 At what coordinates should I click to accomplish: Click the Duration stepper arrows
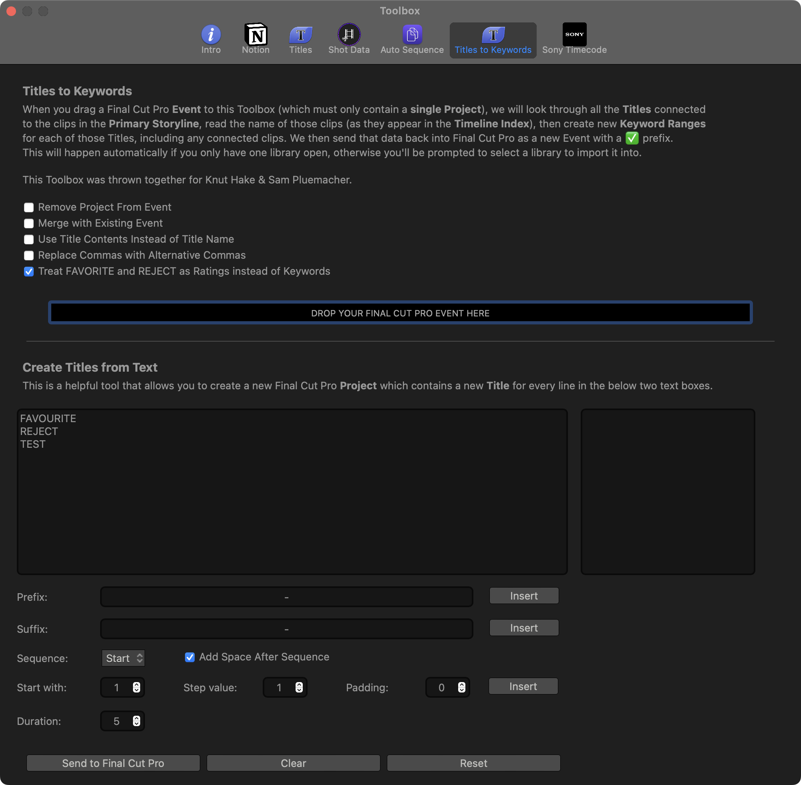tap(137, 721)
